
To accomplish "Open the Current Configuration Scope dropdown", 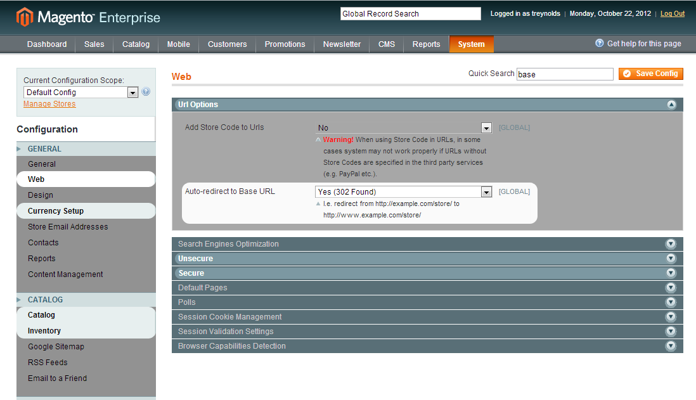I will click(x=81, y=93).
